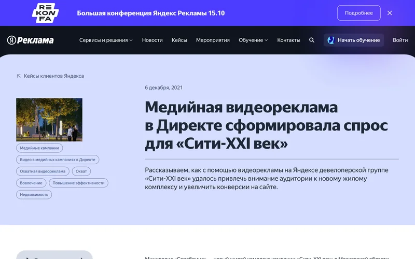Open the night park case thumbnail

coord(49,120)
